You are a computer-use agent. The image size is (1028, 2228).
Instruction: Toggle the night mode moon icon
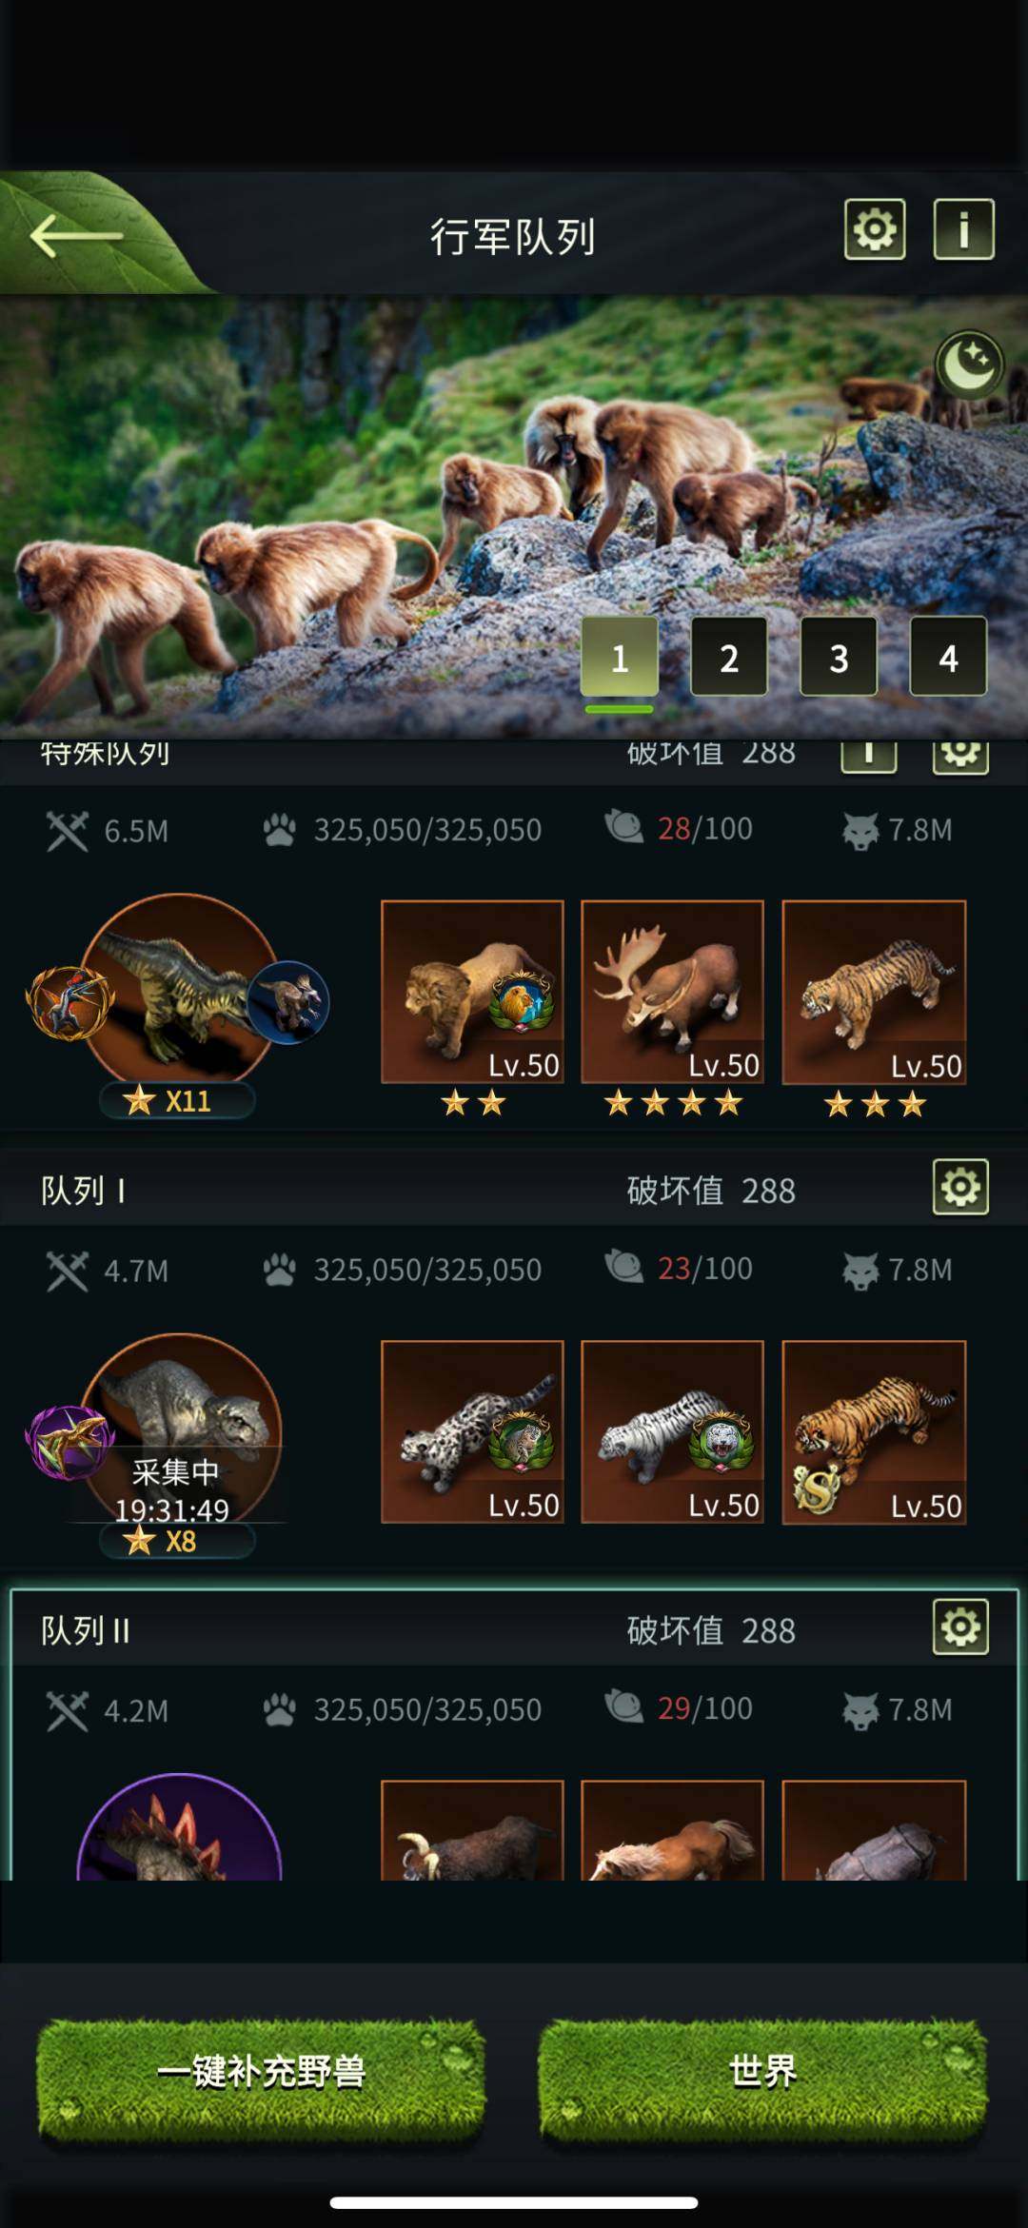(x=969, y=365)
